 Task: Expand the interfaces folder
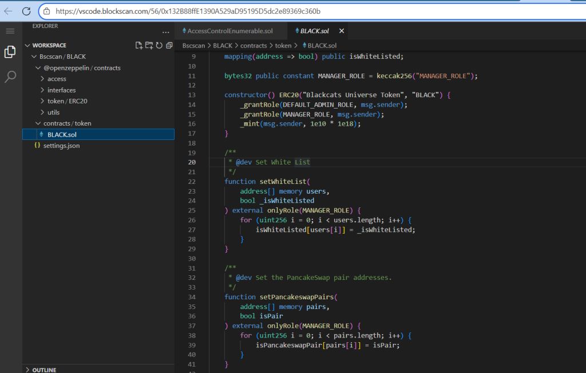click(61, 90)
